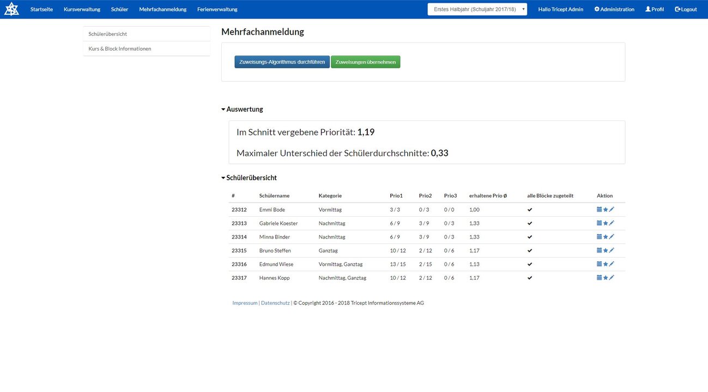Open the Kursverwaltung menu item

tap(82, 9)
